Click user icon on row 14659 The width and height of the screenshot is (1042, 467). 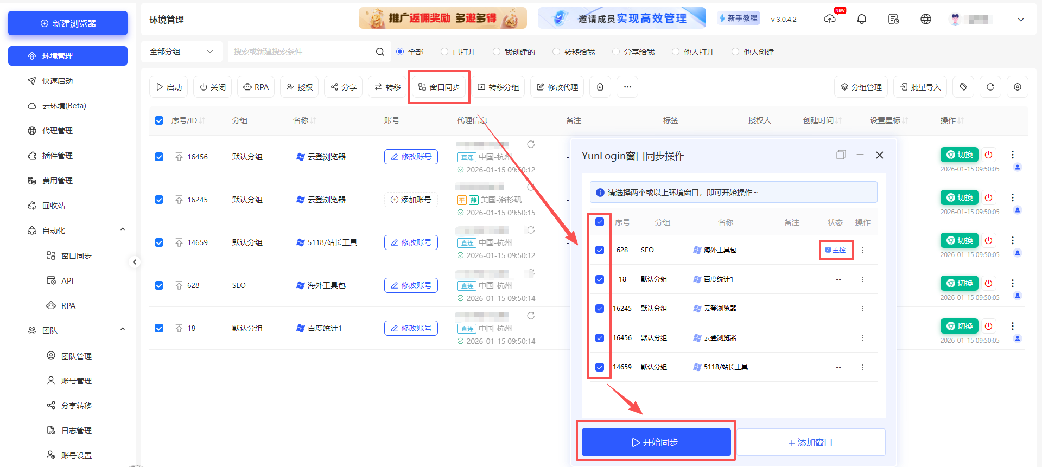click(x=1018, y=253)
